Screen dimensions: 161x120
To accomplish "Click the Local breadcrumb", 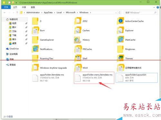I will pos(59,13).
